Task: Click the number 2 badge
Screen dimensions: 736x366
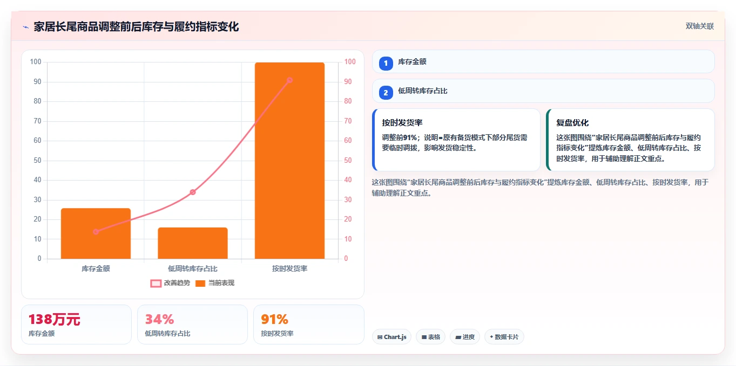Action: coord(386,93)
